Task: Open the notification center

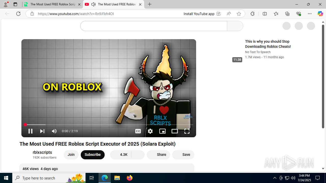Action: (x=318, y=178)
